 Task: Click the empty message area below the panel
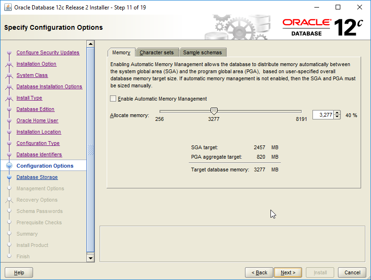(x=232, y=244)
